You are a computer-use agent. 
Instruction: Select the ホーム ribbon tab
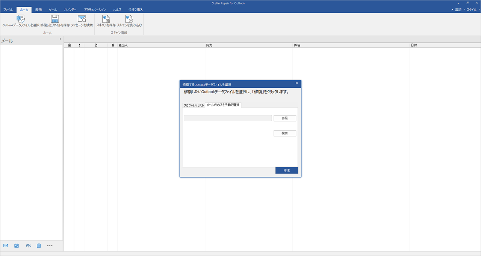(24, 10)
